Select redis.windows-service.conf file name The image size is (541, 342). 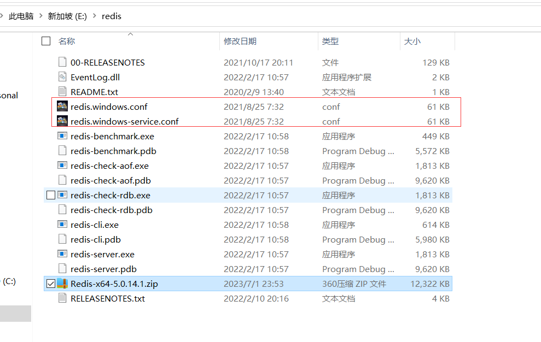(x=125, y=121)
